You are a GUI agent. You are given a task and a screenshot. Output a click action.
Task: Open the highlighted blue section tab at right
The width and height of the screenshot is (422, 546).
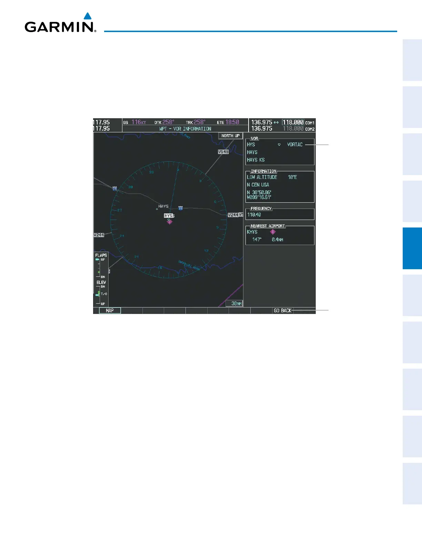pos(412,248)
